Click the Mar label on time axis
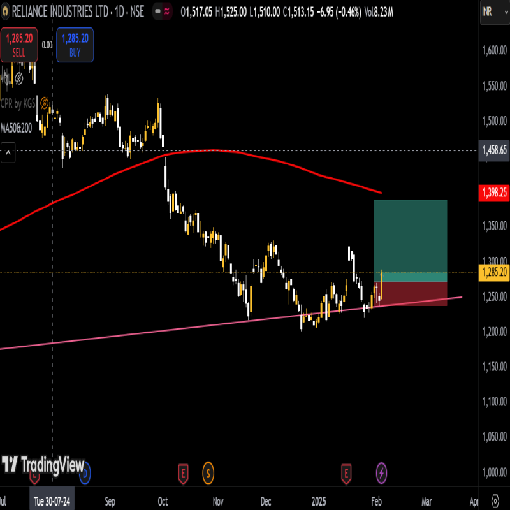Image resolution: width=510 pixels, height=510 pixels. (x=426, y=501)
